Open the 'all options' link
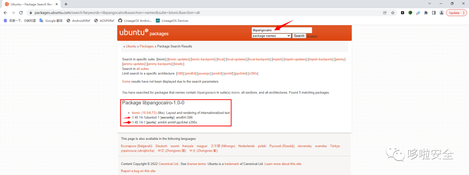Screen dimensions: 469x175 tap(312, 36)
